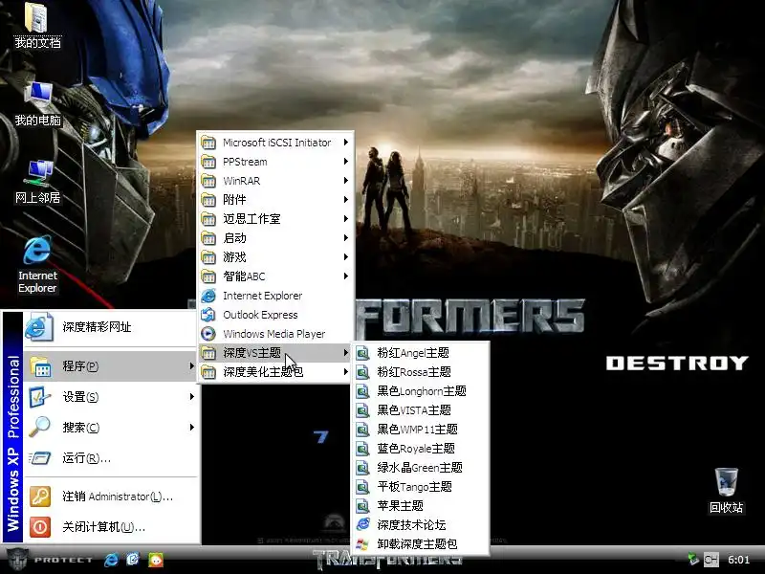
Task: Expand arrow beside 游戏
Action: click(x=345, y=257)
